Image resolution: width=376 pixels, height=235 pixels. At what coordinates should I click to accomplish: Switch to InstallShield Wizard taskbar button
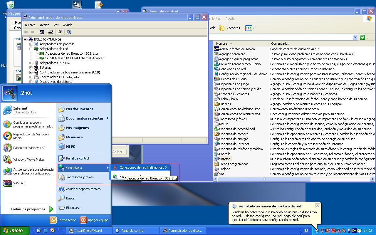point(89,231)
